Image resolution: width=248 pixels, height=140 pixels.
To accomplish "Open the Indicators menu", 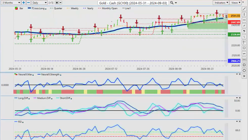I will 221,3.
